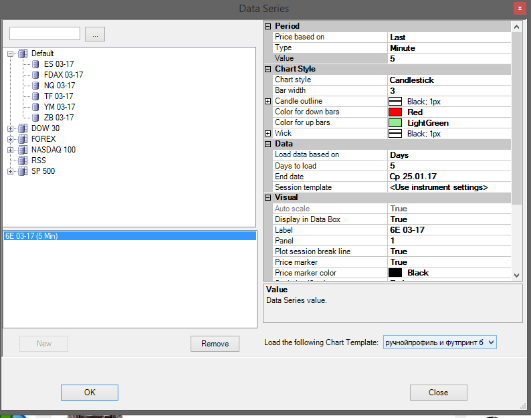Click the End date value 25.01.17
This screenshot has width=531, height=418.
click(449, 177)
